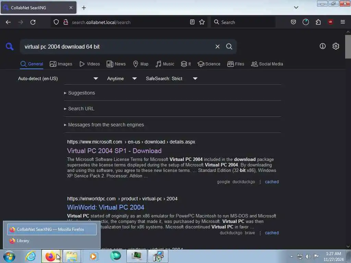Show hidden tray icons arrow

point(291,256)
